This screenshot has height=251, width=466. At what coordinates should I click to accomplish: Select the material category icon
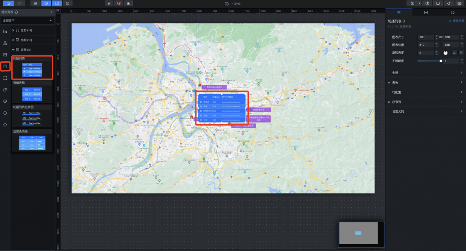[5, 90]
